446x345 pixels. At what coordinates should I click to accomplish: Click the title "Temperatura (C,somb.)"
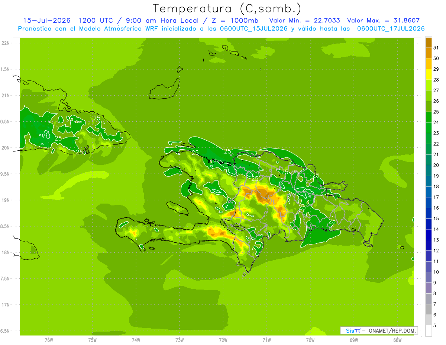coord(227,9)
